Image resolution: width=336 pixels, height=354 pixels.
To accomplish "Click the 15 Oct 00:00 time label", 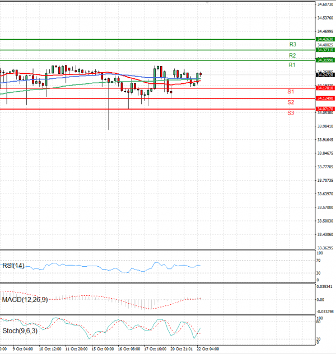I will (102, 349).
